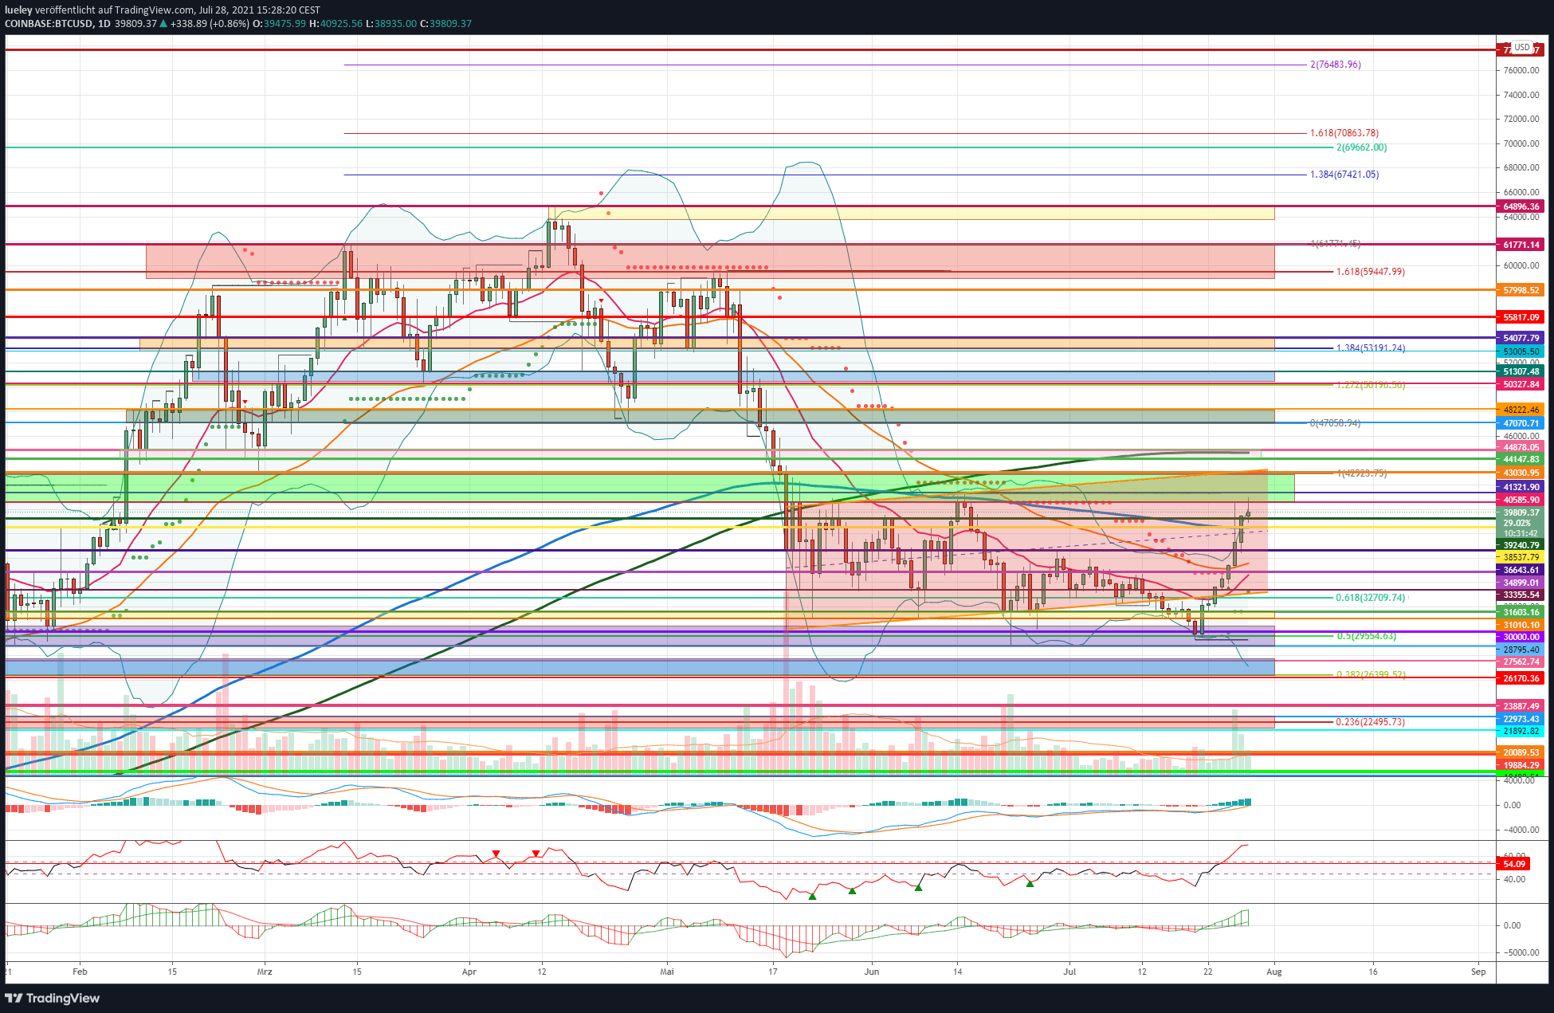Click the 44878.05 price tag
Image resolution: width=1554 pixels, height=1013 pixels.
(1521, 447)
